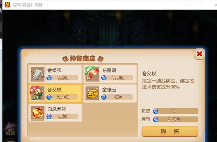Close the 神秘商店 shop dialog
217x142 pixels.
[x=200, y=54]
